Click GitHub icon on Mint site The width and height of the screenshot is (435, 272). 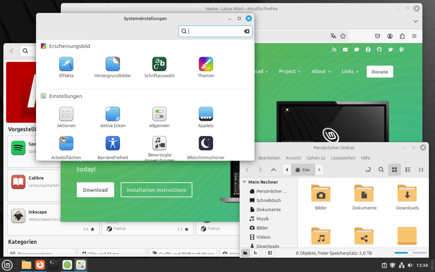coord(379,50)
